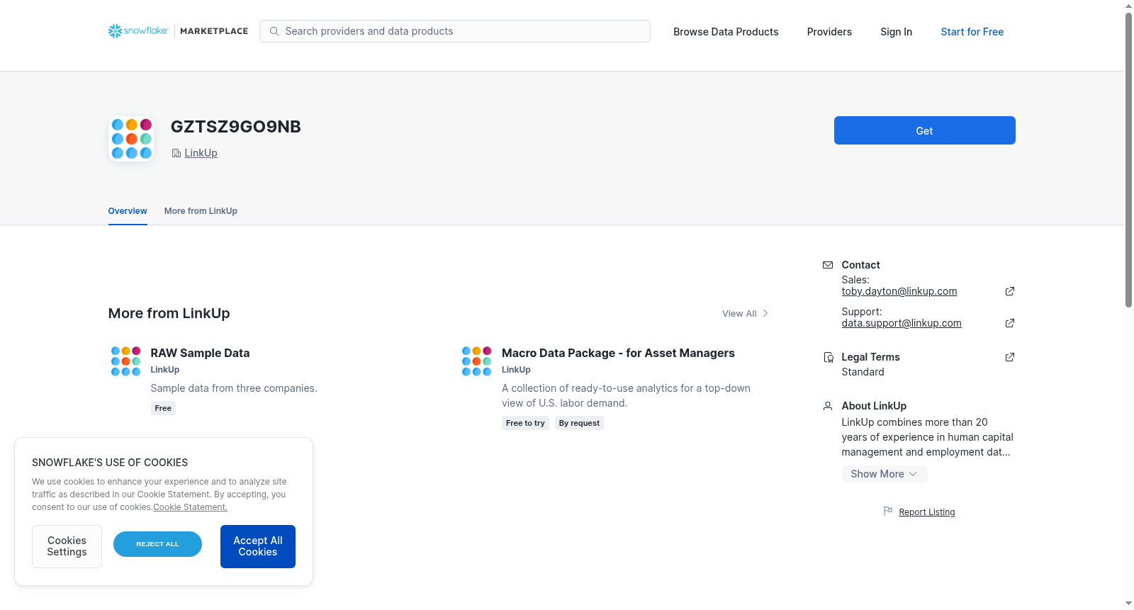Screen dimensions: 1134x610
Task: Click the Report Listing flag icon
Action: (888, 511)
